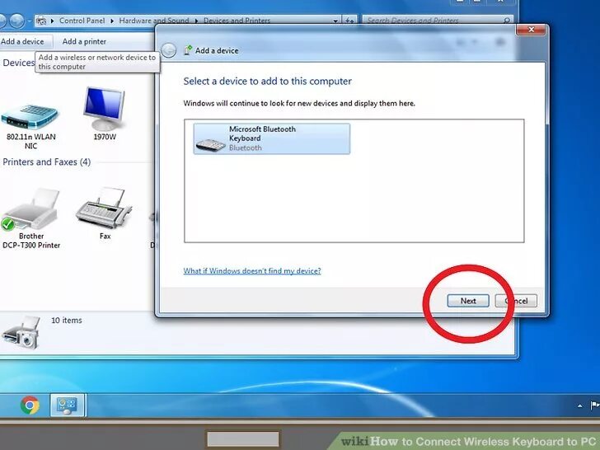Select the Microsoft Bluetooth Keyboard device entry
Image resolution: width=600 pixels, height=450 pixels.
point(272,138)
